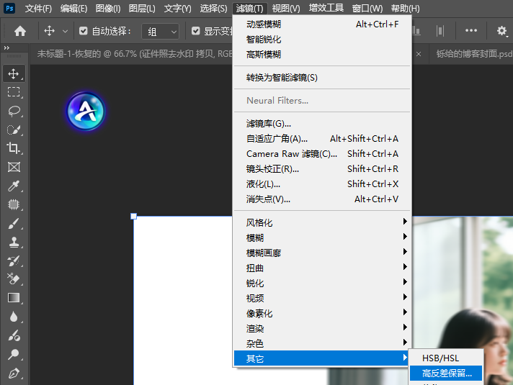The image size is (513, 385).
Task: Open the 图层(L) menu
Action: [x=142, y=8]
